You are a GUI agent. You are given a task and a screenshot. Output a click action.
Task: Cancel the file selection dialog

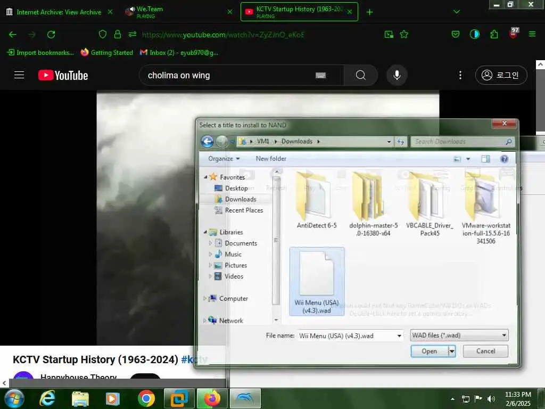click(x=485, y=351)
